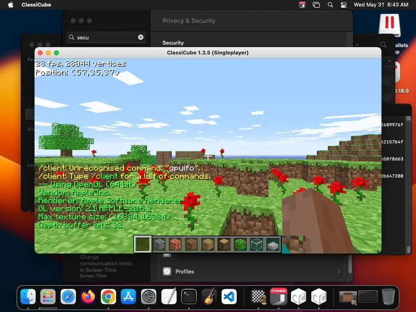Open the Apple menu
The height and width of the screenshot is (312, 416).
pos(11,4)
